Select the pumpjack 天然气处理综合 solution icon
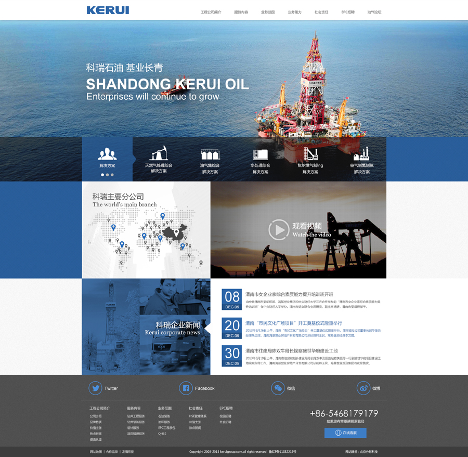Viewport: 468px width, 457px height. [x=159, y=153]
